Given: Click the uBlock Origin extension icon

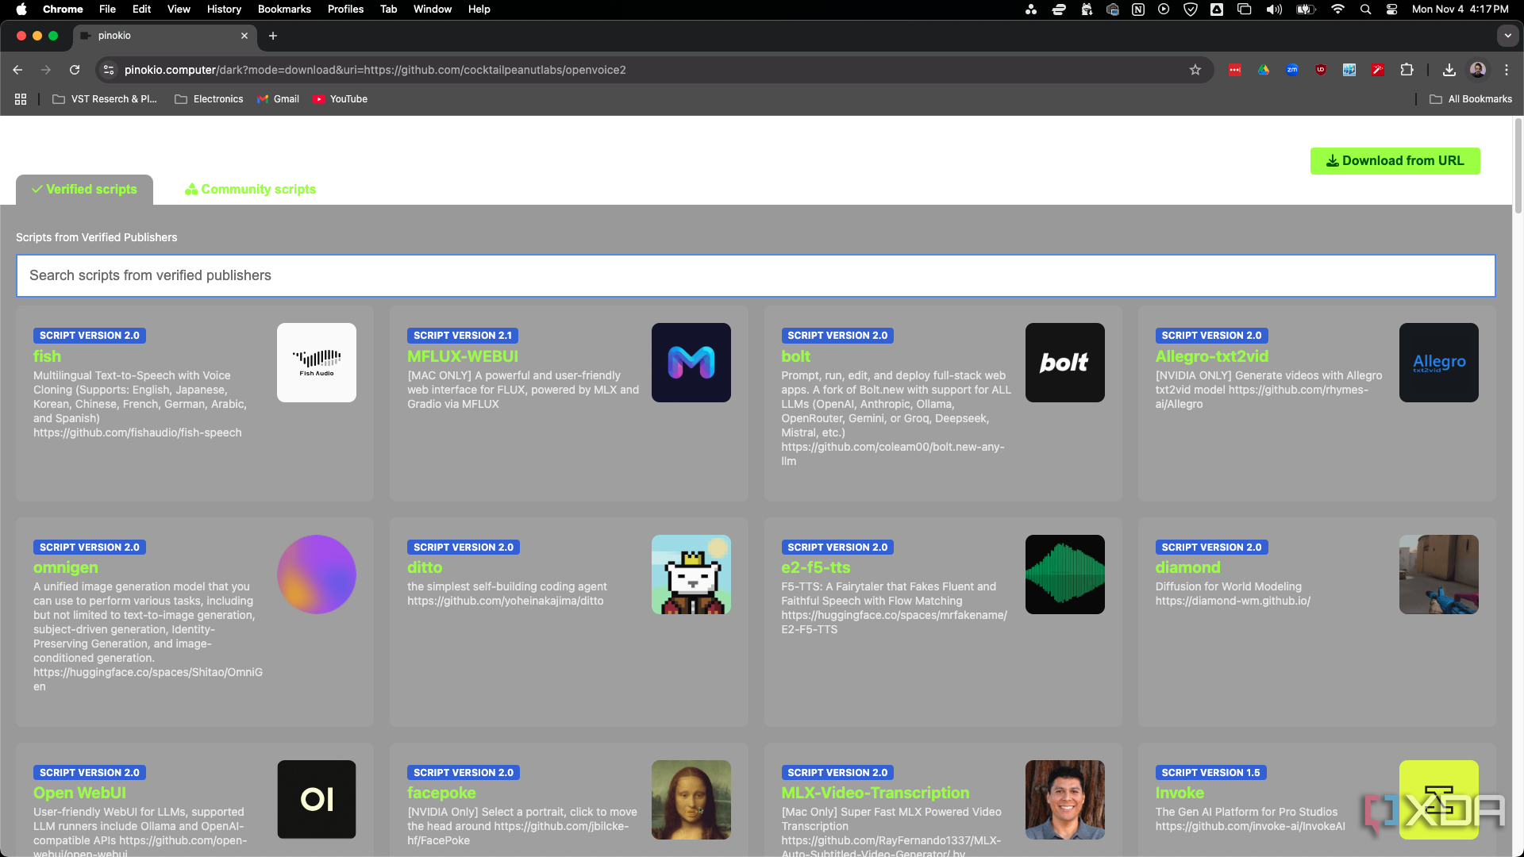Looking at the screenshot, I should click(x=1321, y=70).
